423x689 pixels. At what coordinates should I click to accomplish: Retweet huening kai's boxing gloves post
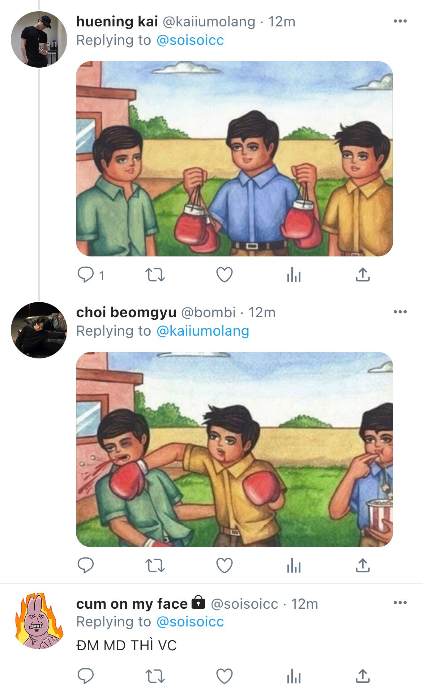pyautogui.click(x=155, y=275)
